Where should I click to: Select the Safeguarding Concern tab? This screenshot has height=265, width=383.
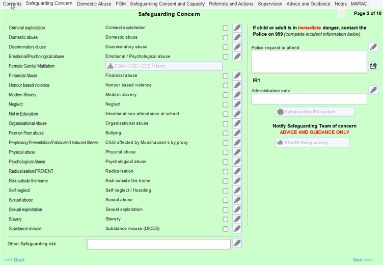[x=49, y=4]
